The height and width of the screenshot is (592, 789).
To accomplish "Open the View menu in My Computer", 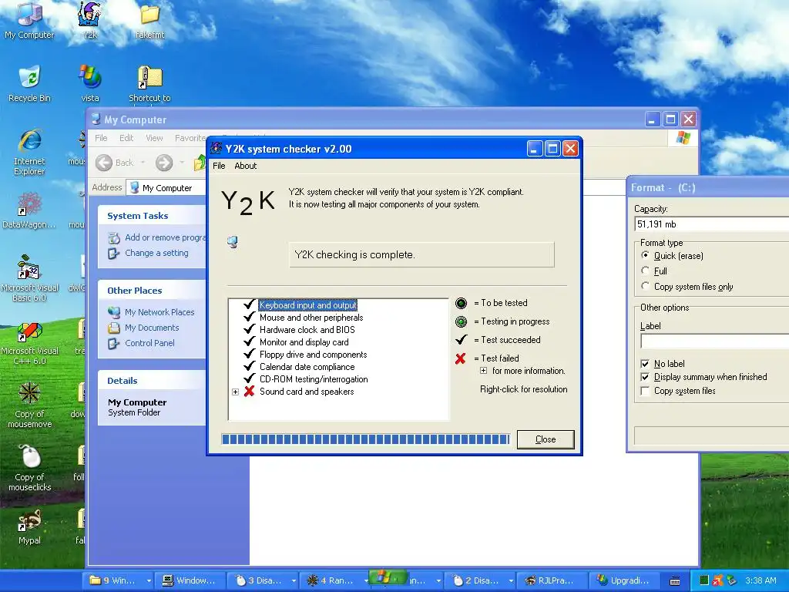I will click(154, 138).
